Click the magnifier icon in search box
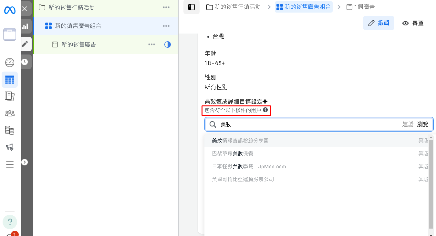436x236 pixels. [x=213, y=124]
